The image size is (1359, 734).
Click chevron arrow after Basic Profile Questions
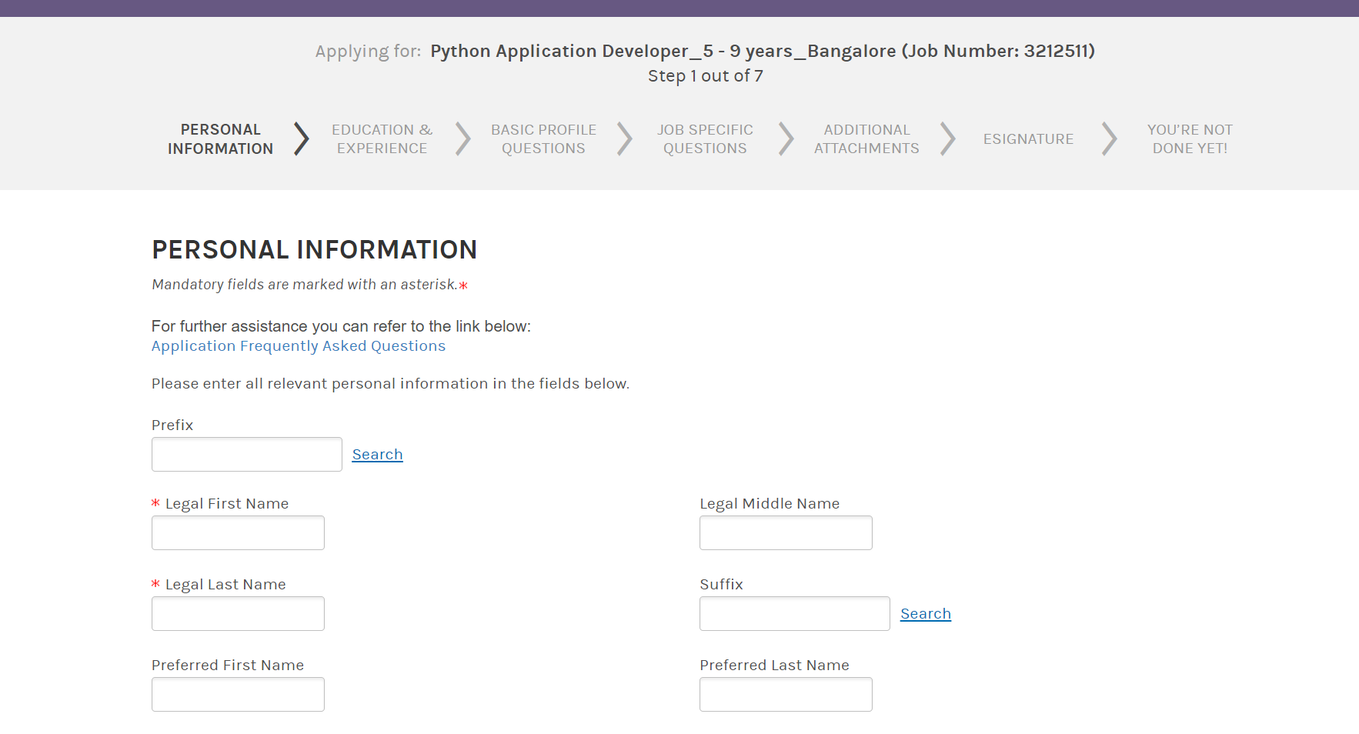click(624, 139)
